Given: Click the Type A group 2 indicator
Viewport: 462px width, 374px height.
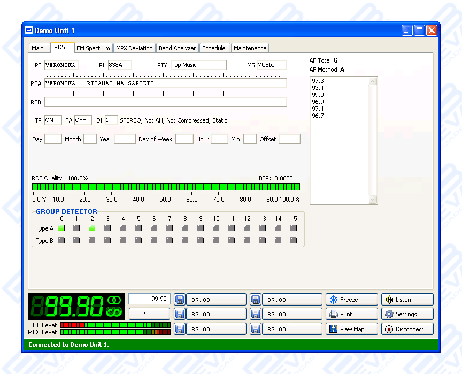Looking at the screenshot, I should click(x=92, y=228).
